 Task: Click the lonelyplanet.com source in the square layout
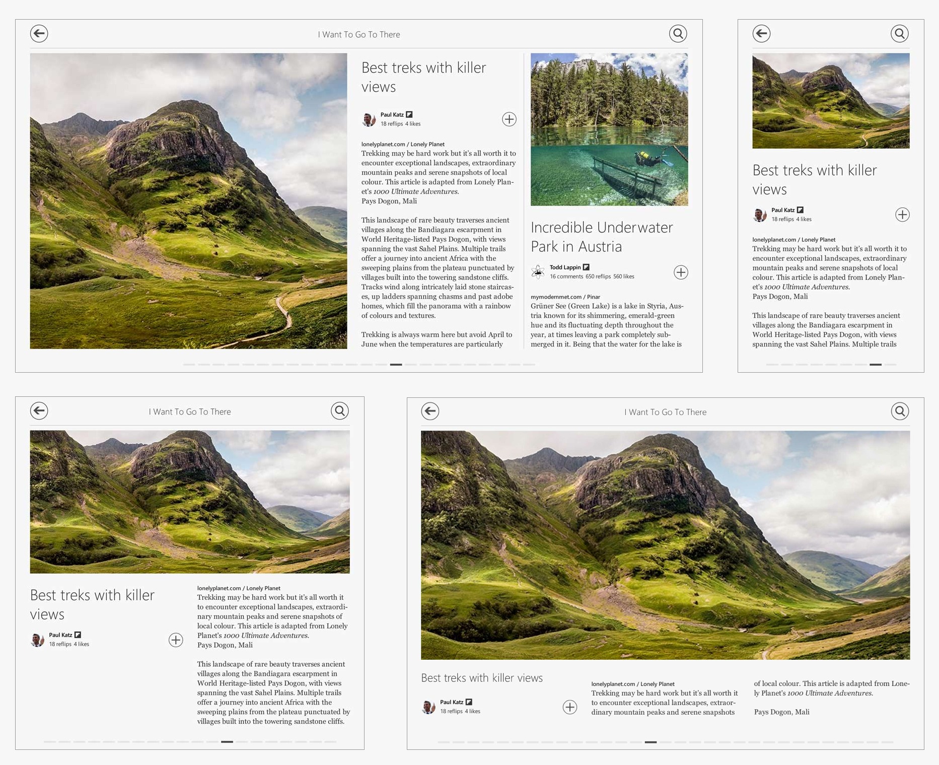pos(239,588)
